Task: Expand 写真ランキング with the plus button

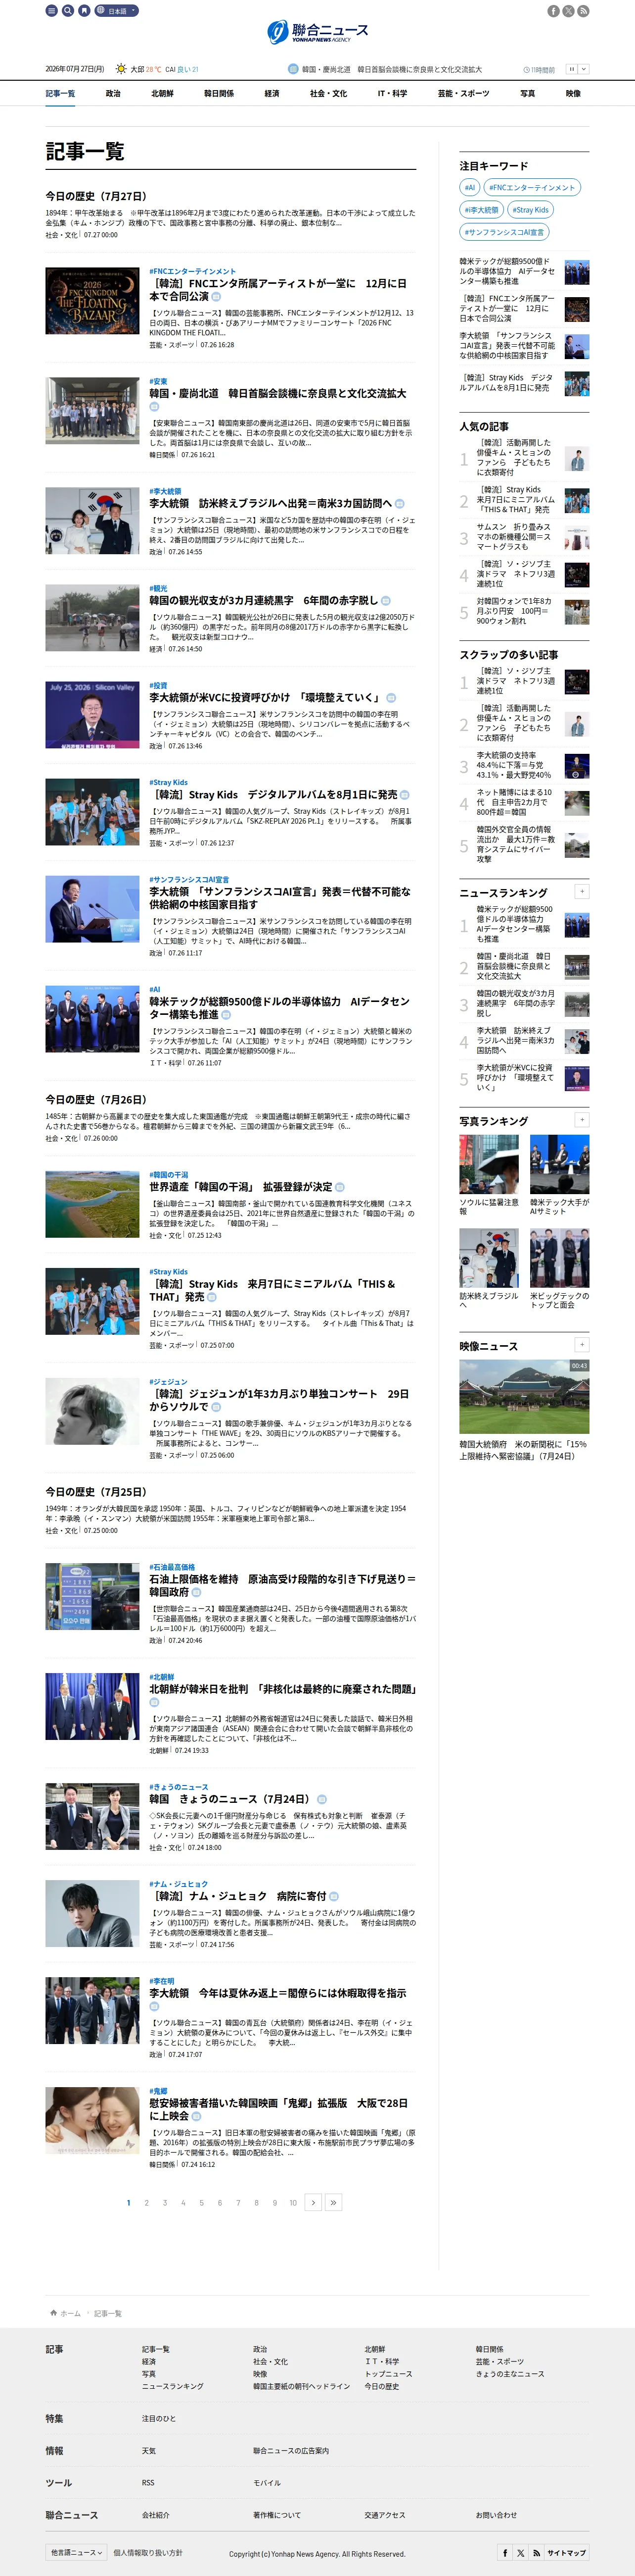Action: point(582,1120)
